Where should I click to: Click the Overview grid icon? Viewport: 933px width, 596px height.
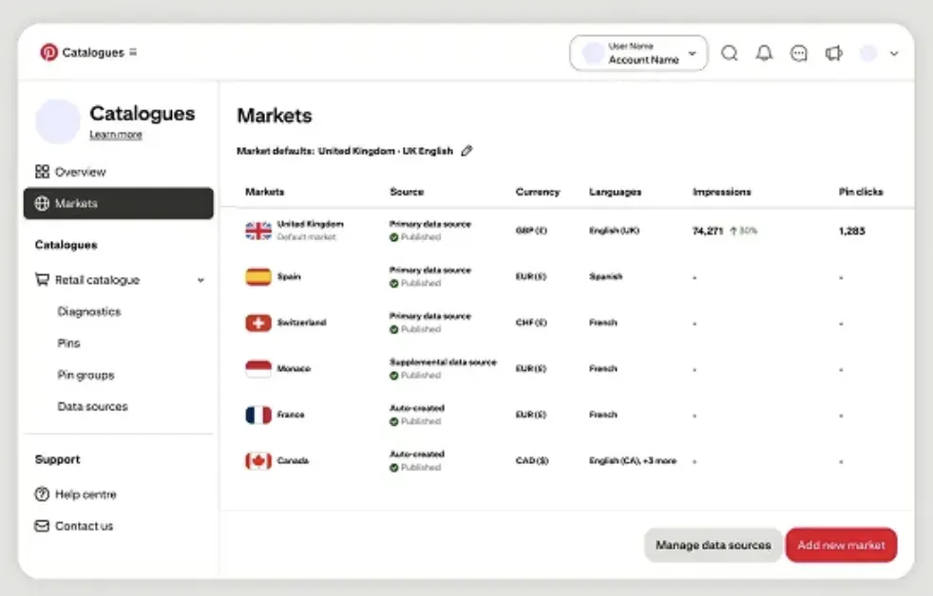click(42, 172)
